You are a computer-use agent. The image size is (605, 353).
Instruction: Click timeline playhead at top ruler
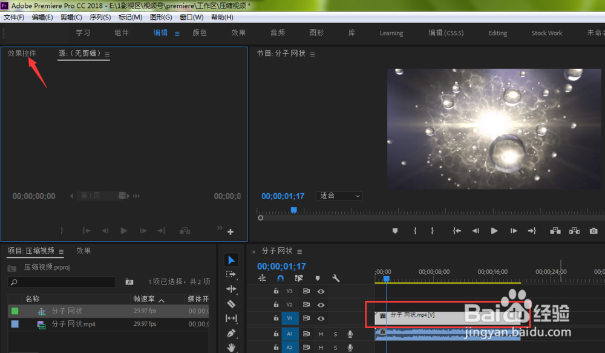(x=386, y=279)
